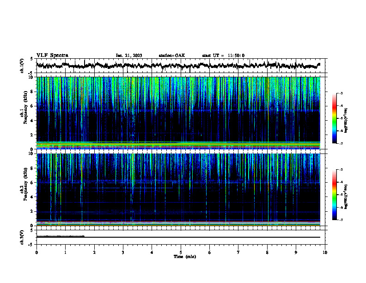
Task: Select the "start UT = 11:50:0" text
Action: [x=223, y=55]
